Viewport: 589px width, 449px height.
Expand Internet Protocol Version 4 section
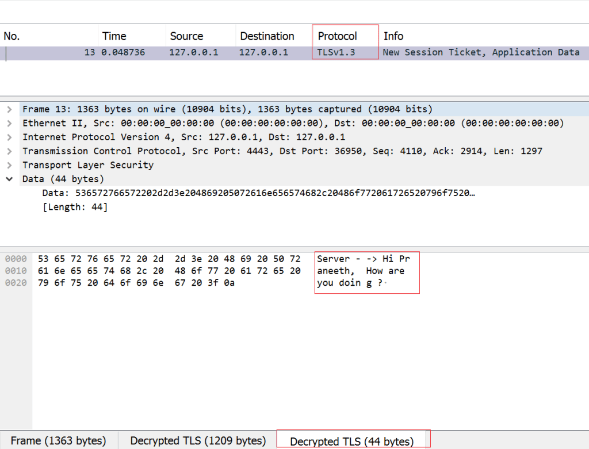9,137
